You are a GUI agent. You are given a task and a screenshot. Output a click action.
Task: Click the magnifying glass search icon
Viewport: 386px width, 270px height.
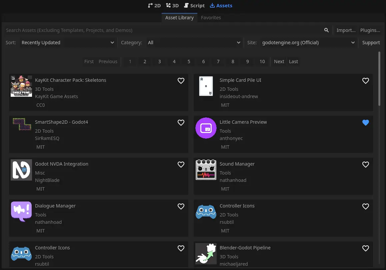326,30
